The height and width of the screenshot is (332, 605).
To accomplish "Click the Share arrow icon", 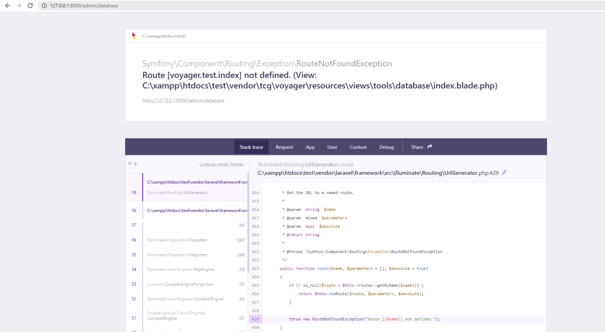I will click(430, 146).
